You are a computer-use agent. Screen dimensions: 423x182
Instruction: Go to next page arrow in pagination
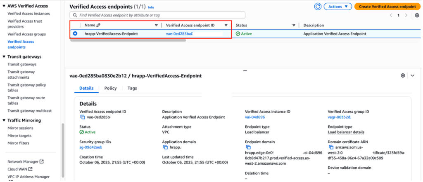pyautogui.click(x=406, y=15)
